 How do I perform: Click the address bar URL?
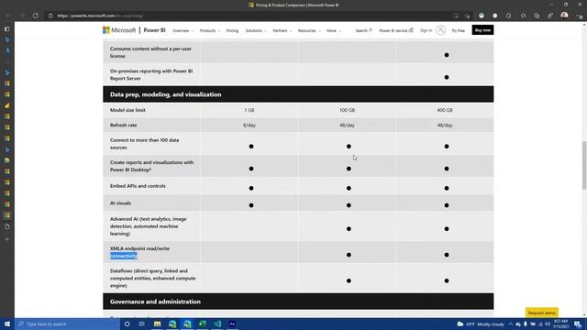100,16
